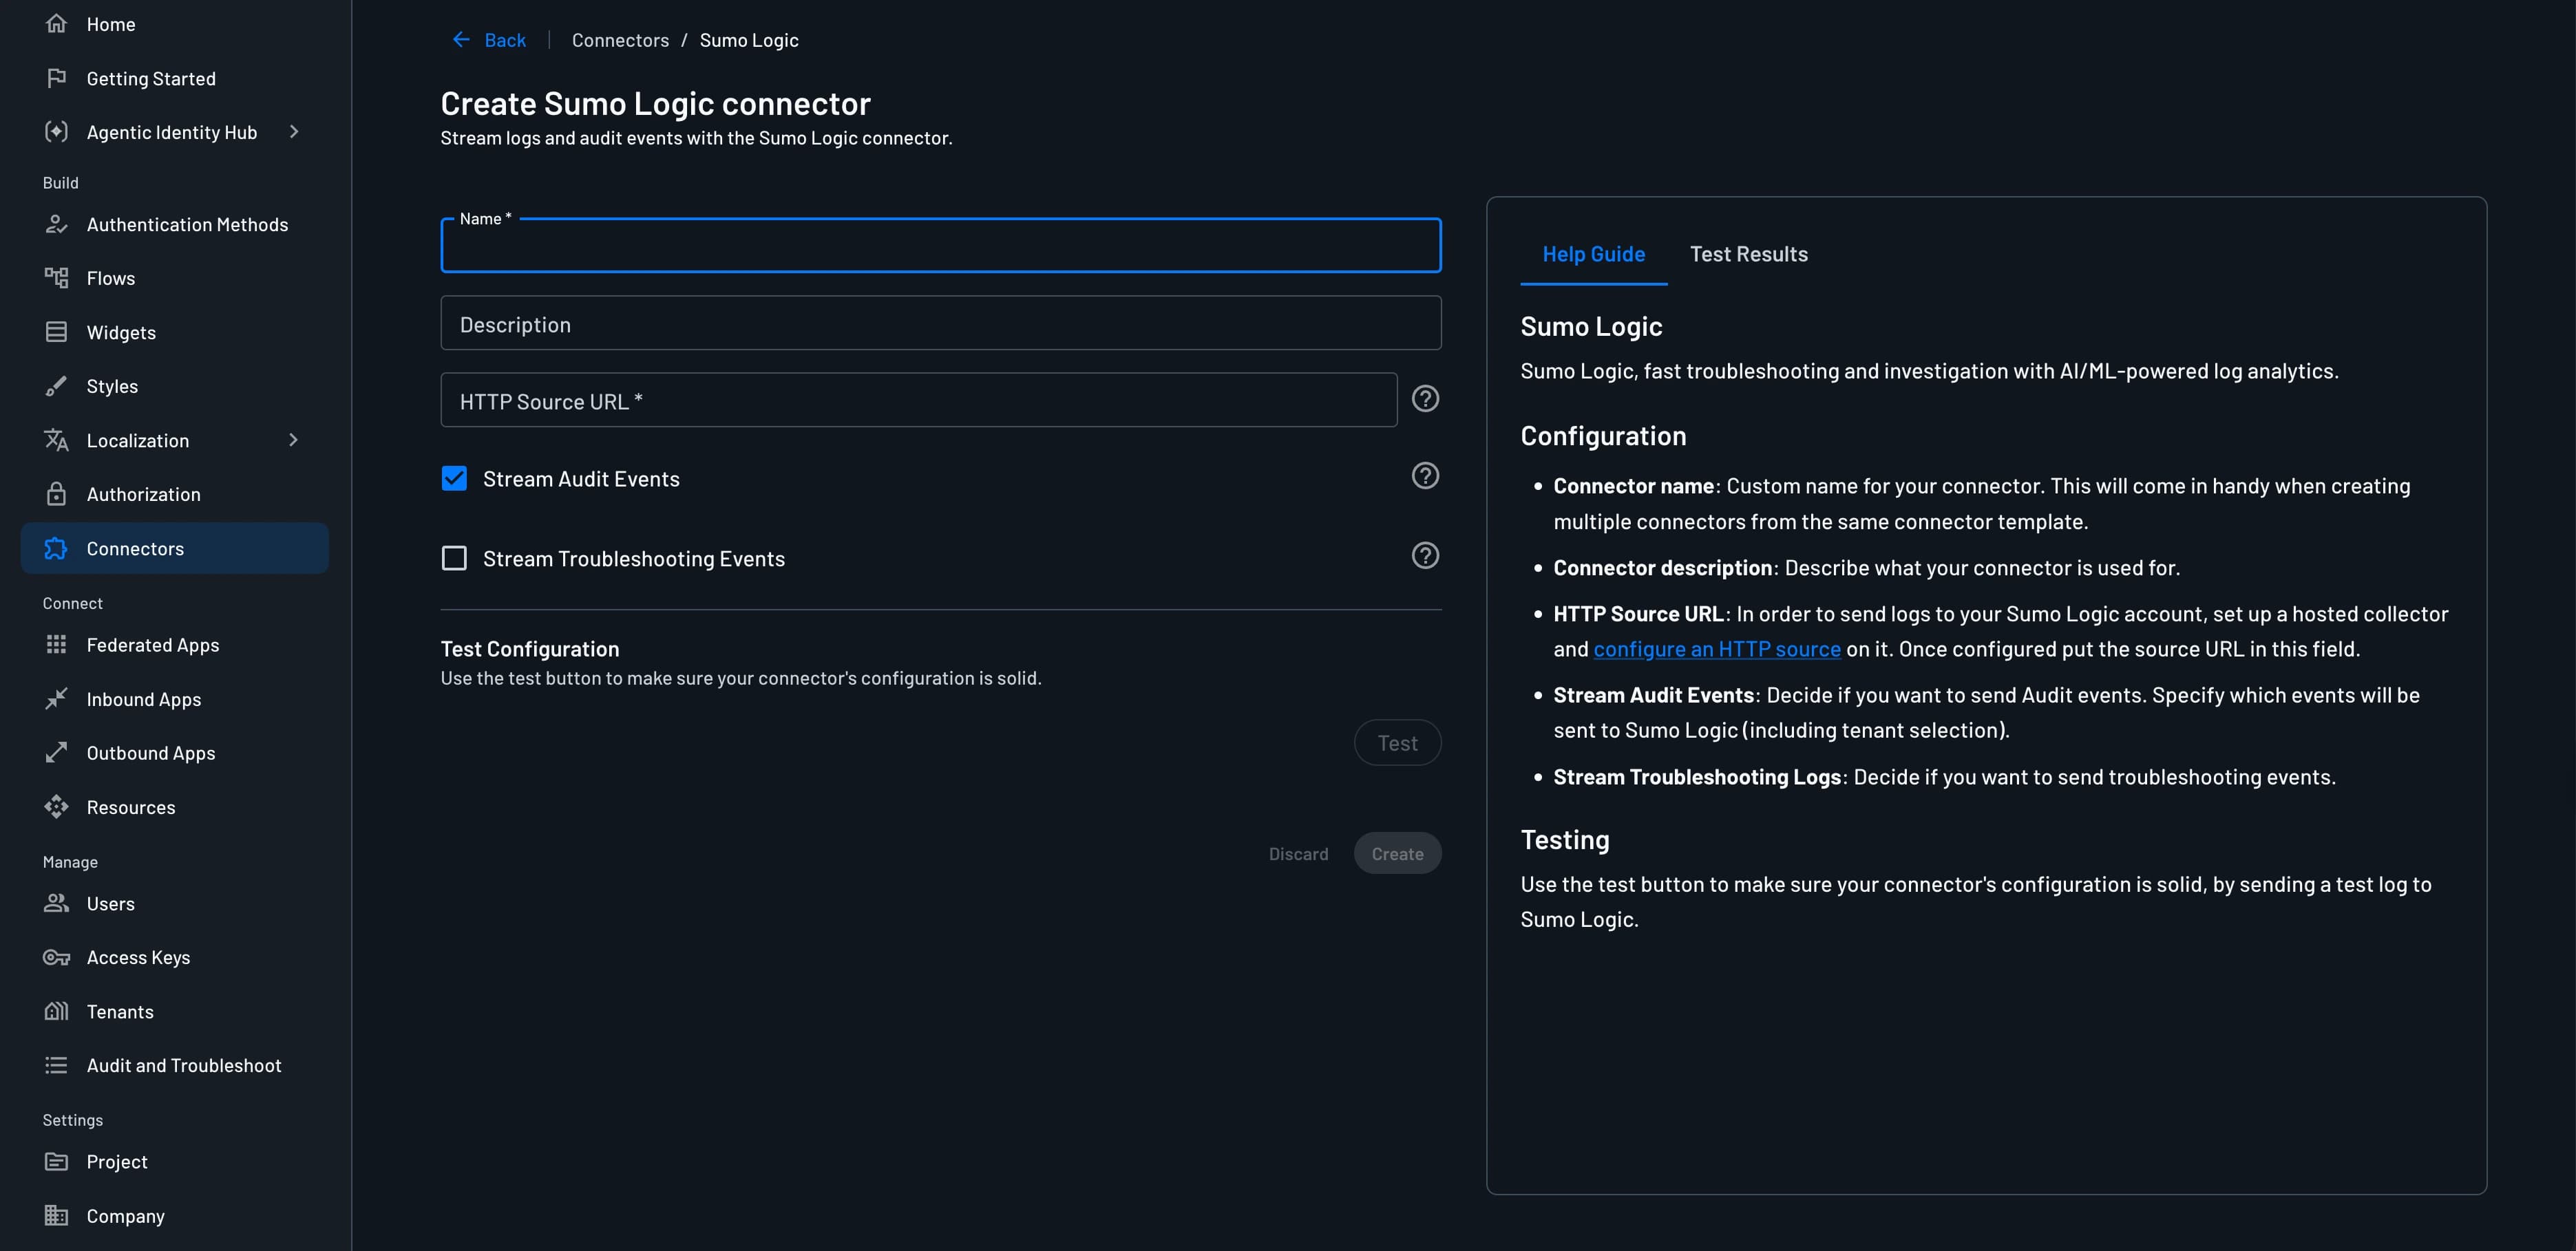Open help tooltip for Stream Troubleshooting Events
This screenshot has width=2576, height=1251.
pyautogui.click(x=1425, y=555)
